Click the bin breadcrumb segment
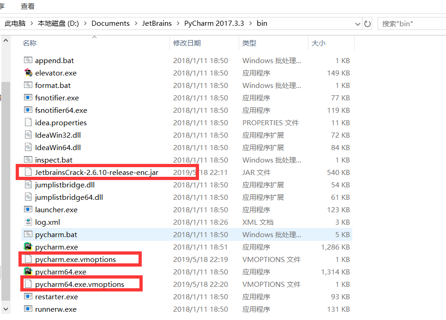 pos(262,23)
